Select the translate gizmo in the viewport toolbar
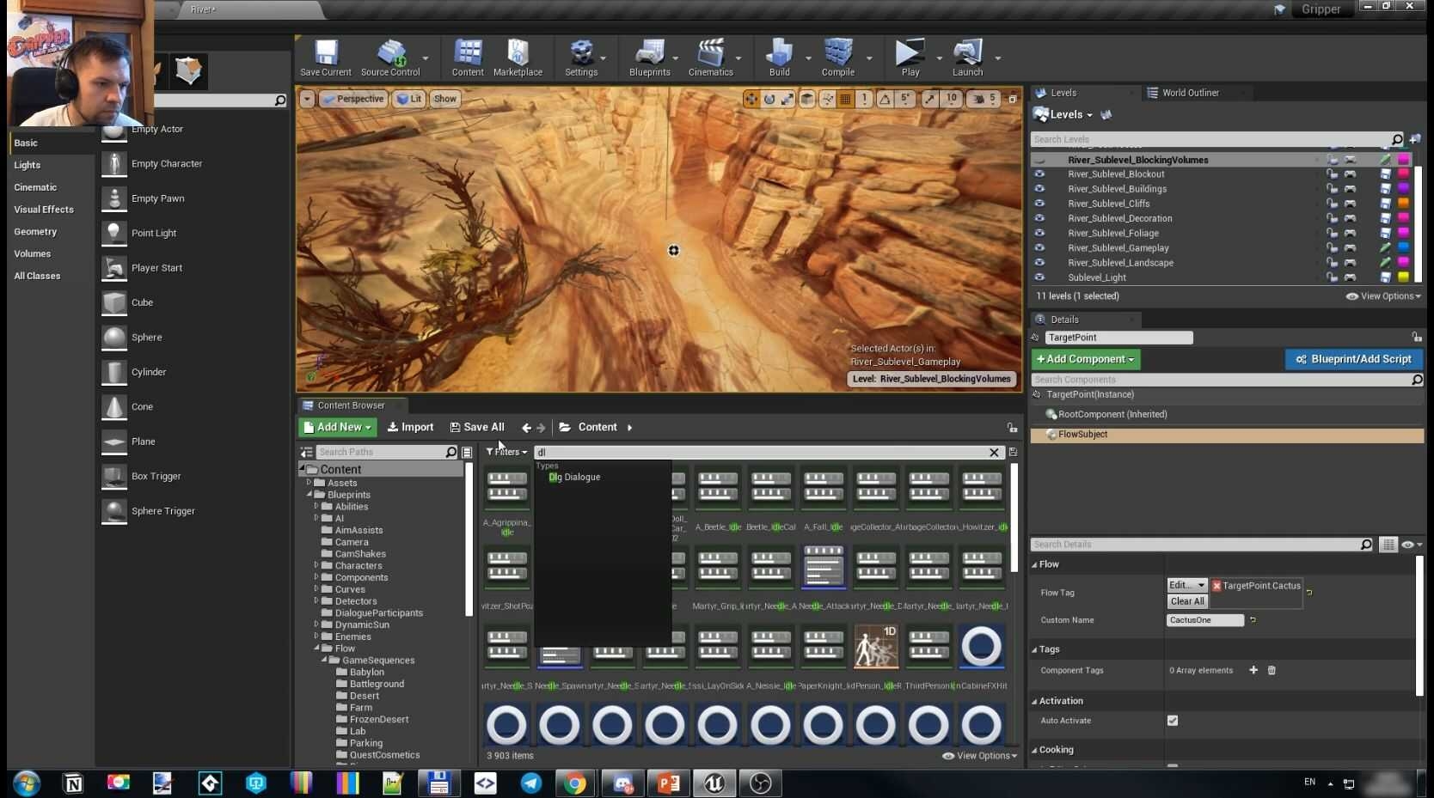Viewport: 1434px width, 798px height. (x=751, y=100)
